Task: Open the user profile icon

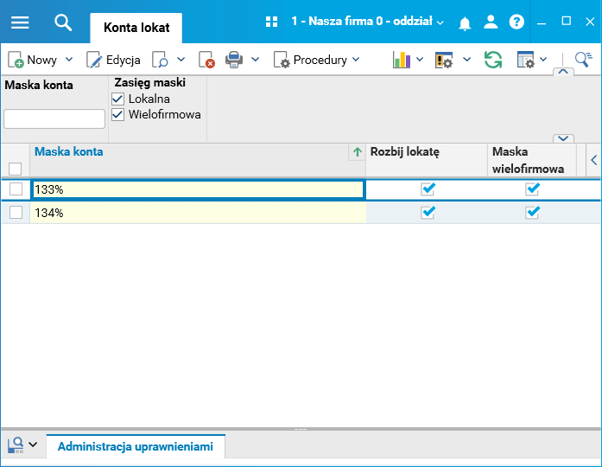Action: (x=491, y=22)
